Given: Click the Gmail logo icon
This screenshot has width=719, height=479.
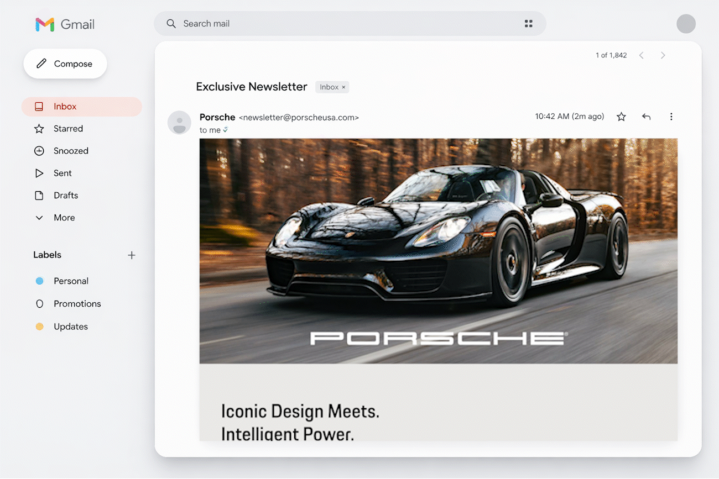Looking at the screenshot, I should [45, 24].
